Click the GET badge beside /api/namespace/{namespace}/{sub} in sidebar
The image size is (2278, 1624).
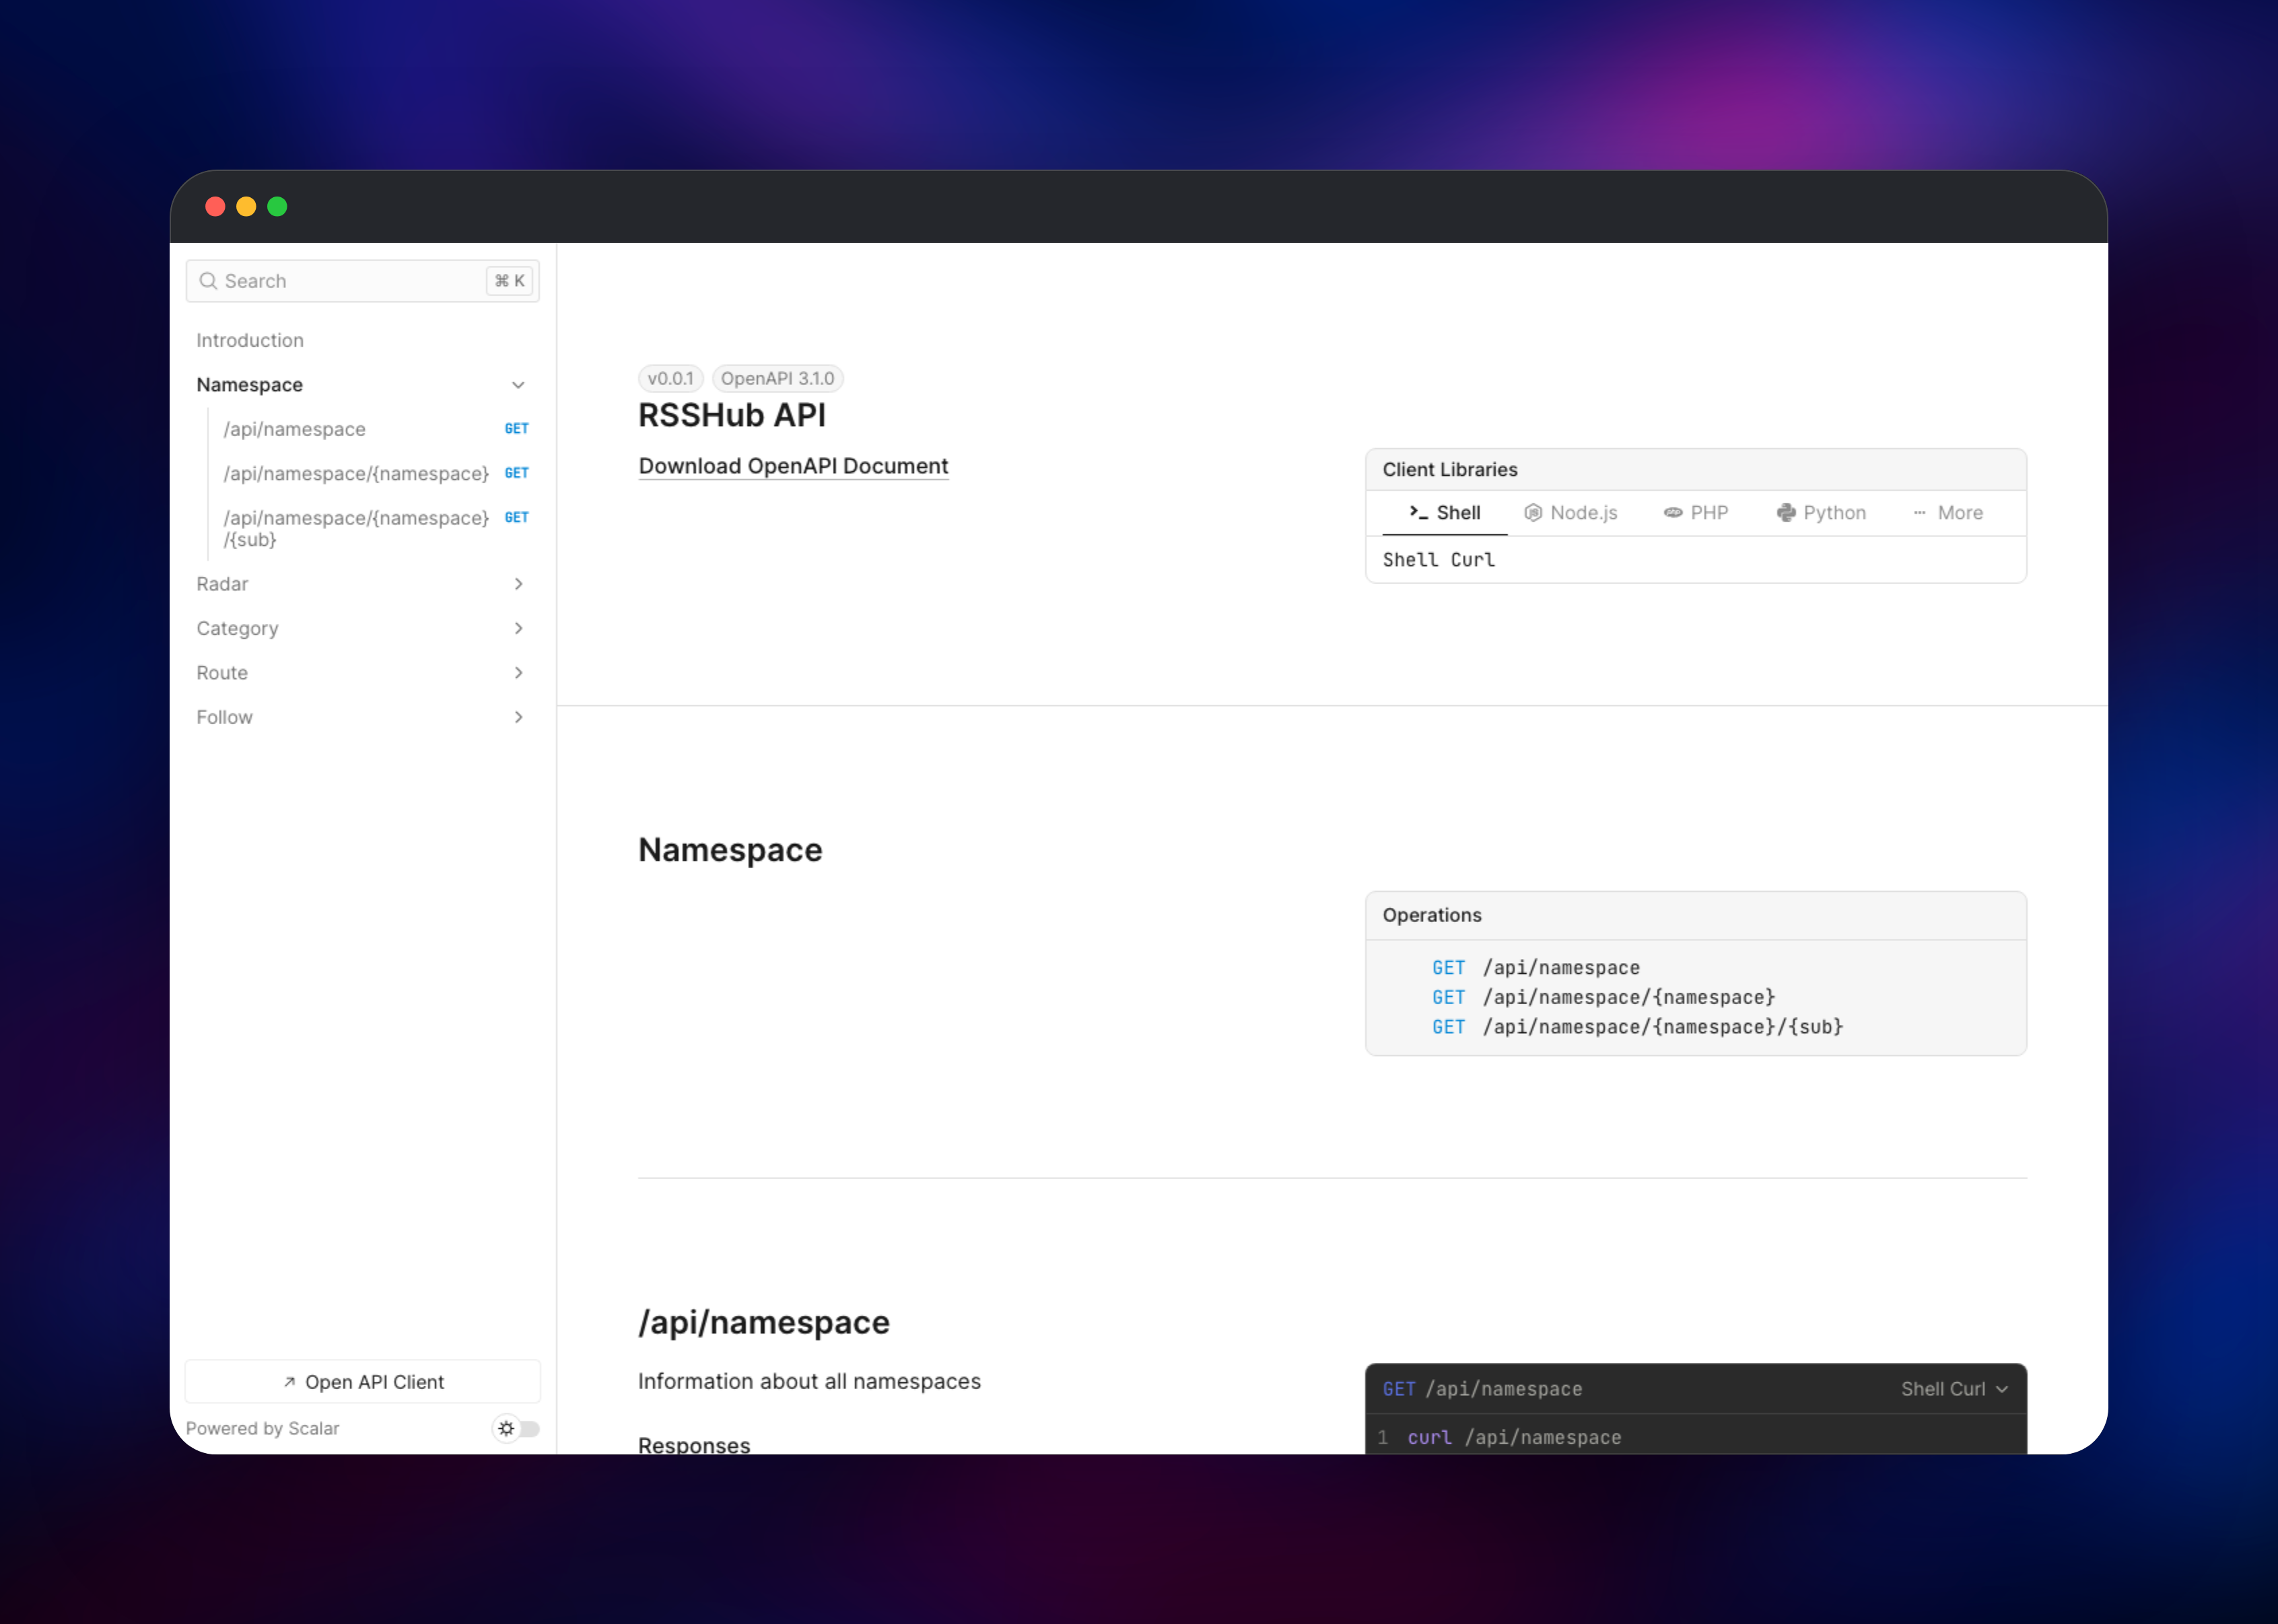(x=516, y=518)
